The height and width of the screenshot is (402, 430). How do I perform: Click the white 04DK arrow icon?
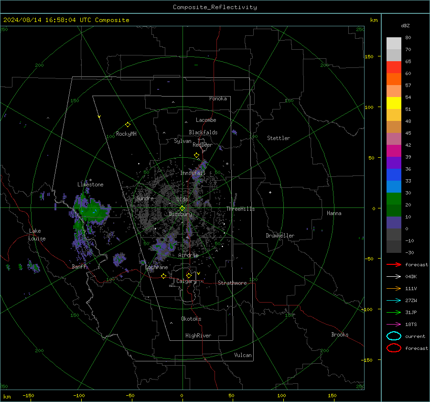(x=394, y=276)
